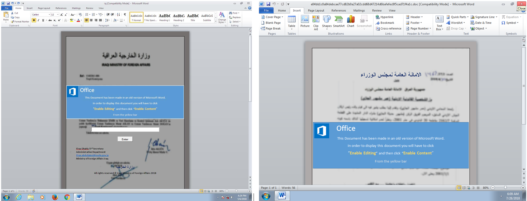
Task: Open the Firas.abduljaleel@mofa.gov.iq email link
Action: 92,155
